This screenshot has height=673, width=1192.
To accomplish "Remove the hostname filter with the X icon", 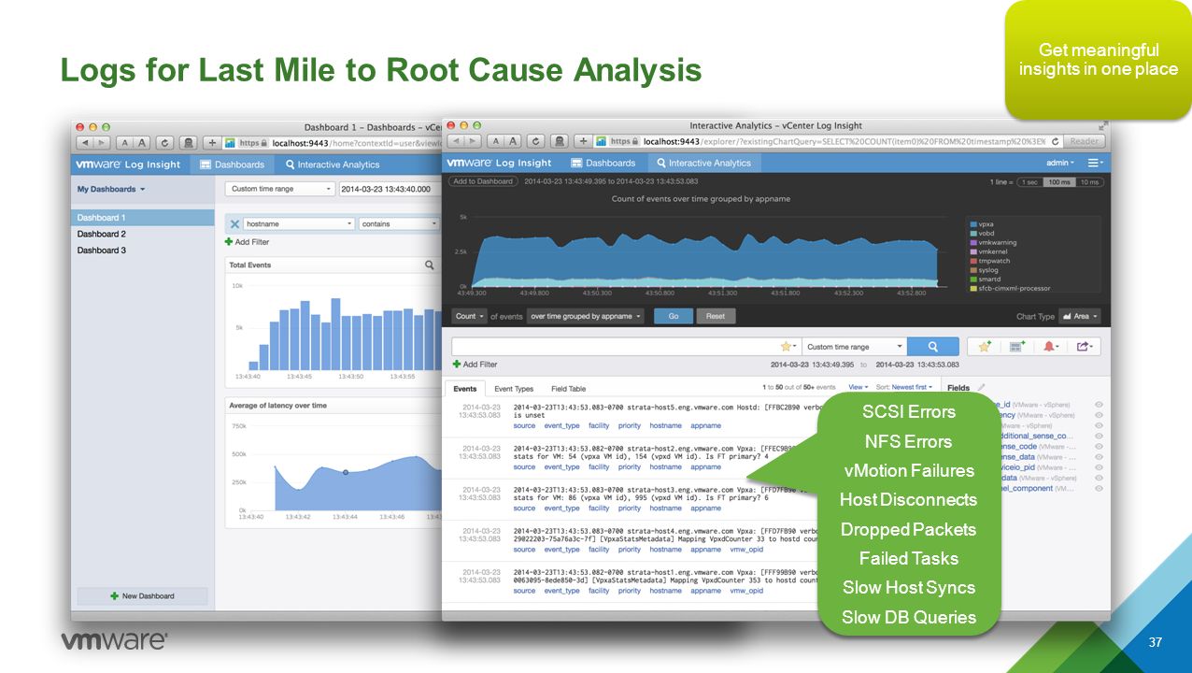I will pyautogui.click(x=234, y=224).
